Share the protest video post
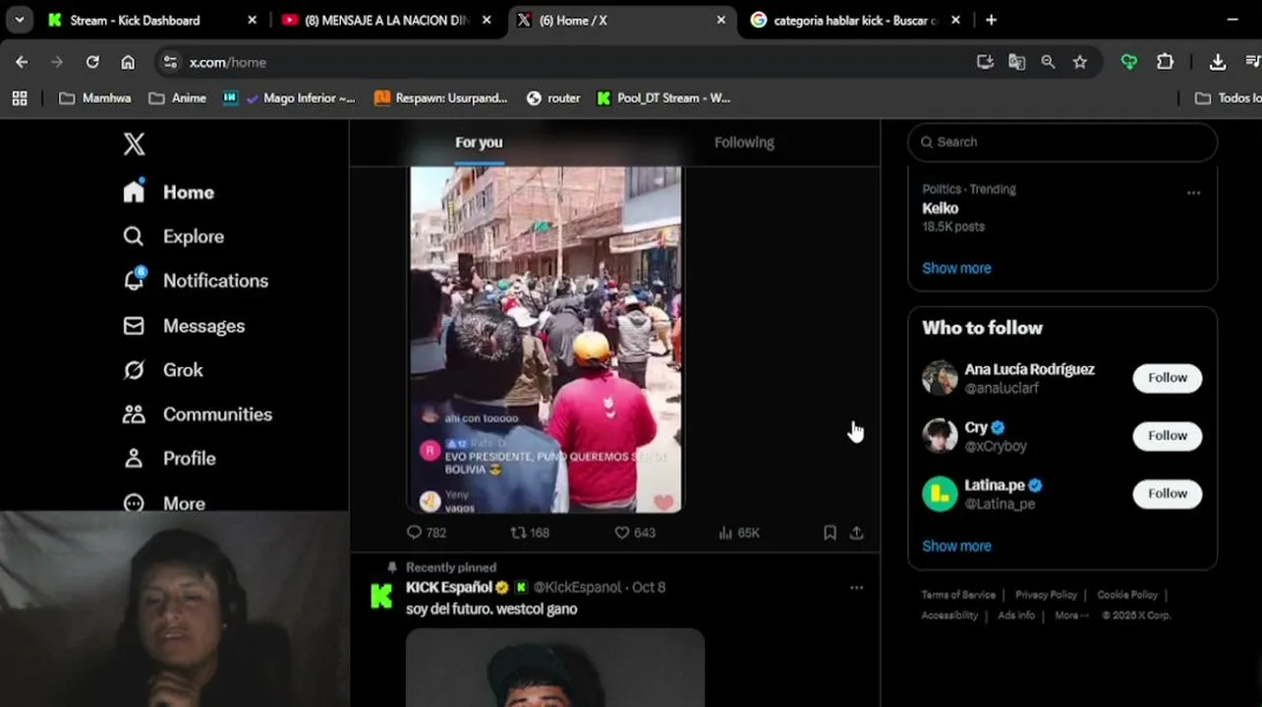Viewport: 1262px width, 707px height. point(857,532)
